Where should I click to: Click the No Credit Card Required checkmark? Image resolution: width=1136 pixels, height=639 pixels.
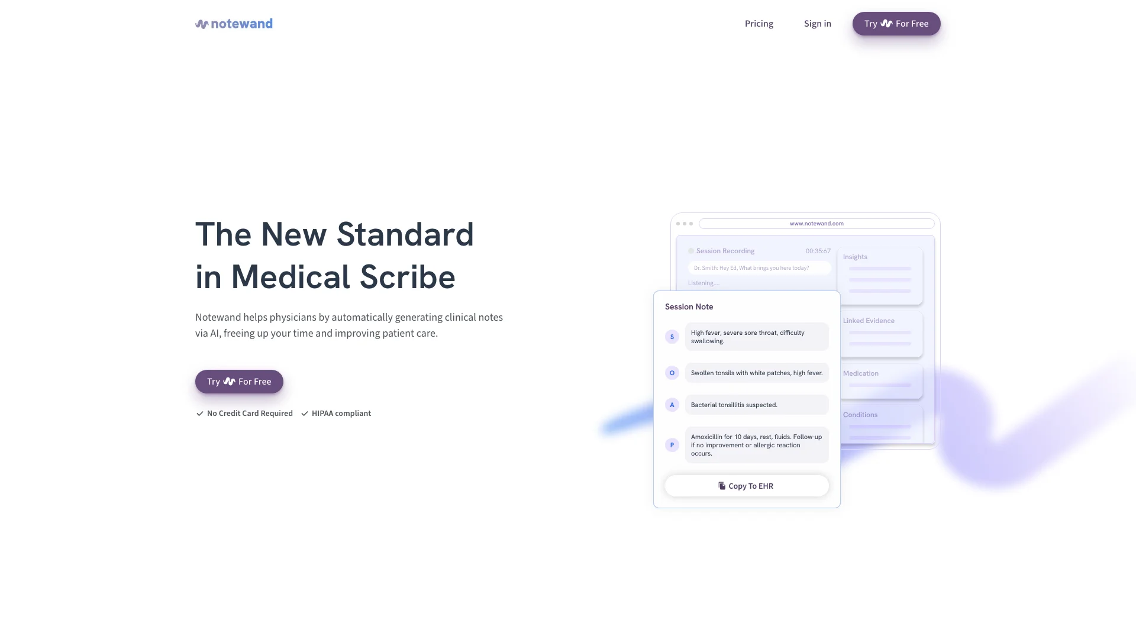click(x=200, y=414)
